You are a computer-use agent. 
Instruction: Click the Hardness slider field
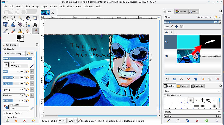13,95
